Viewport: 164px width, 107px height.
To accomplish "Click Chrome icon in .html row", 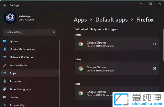I will [81, 69].
